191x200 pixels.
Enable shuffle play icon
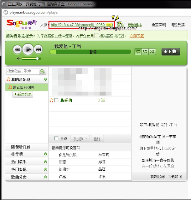pyautogui.click(x=152, y=52)
